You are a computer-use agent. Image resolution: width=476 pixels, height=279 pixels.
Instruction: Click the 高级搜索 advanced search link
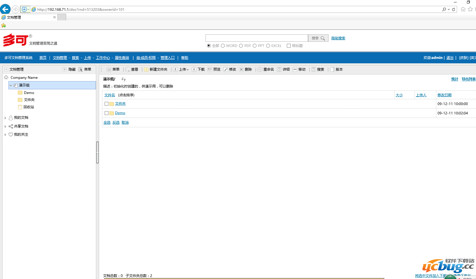point(338,38)
